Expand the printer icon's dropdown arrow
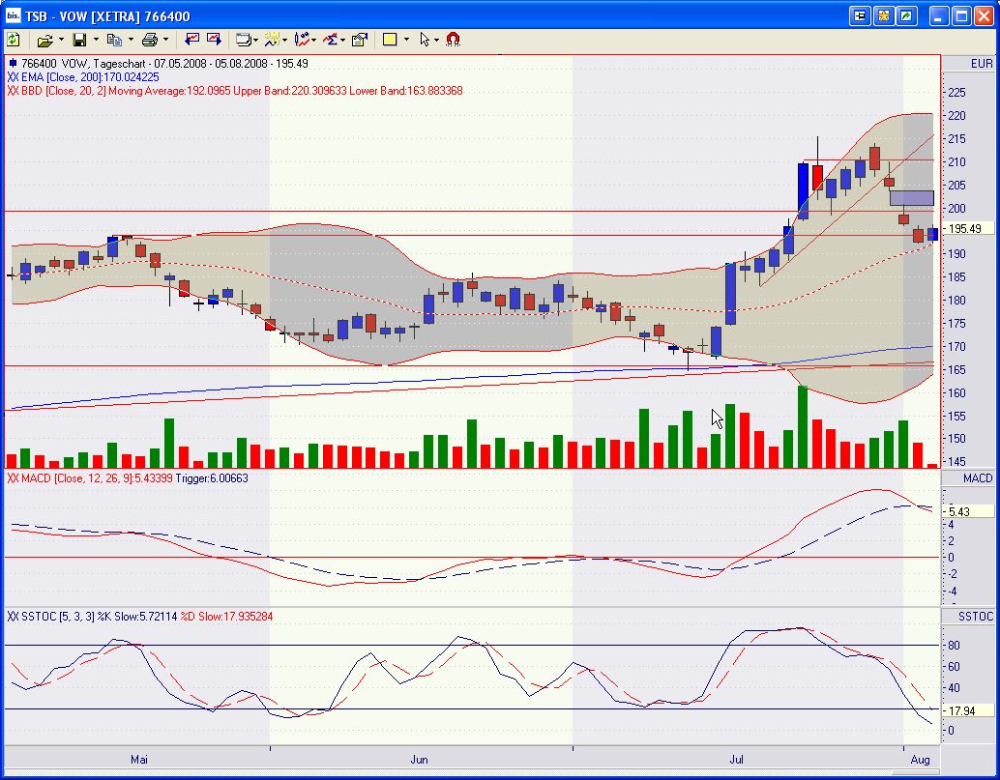Image resolution: width=1000 pixels, height=780 pixels. pyautogui.click(x=165, y=40)
